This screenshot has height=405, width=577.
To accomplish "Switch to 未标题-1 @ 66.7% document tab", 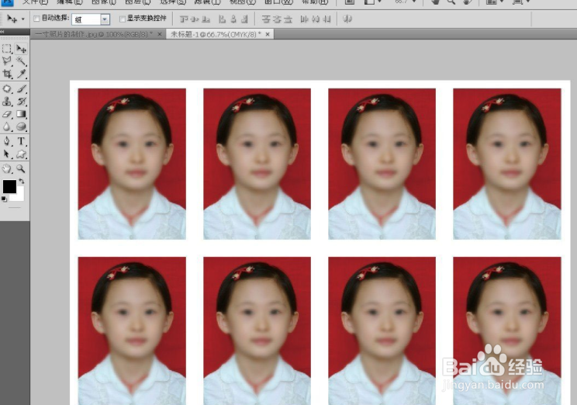I will click(216, 34).
